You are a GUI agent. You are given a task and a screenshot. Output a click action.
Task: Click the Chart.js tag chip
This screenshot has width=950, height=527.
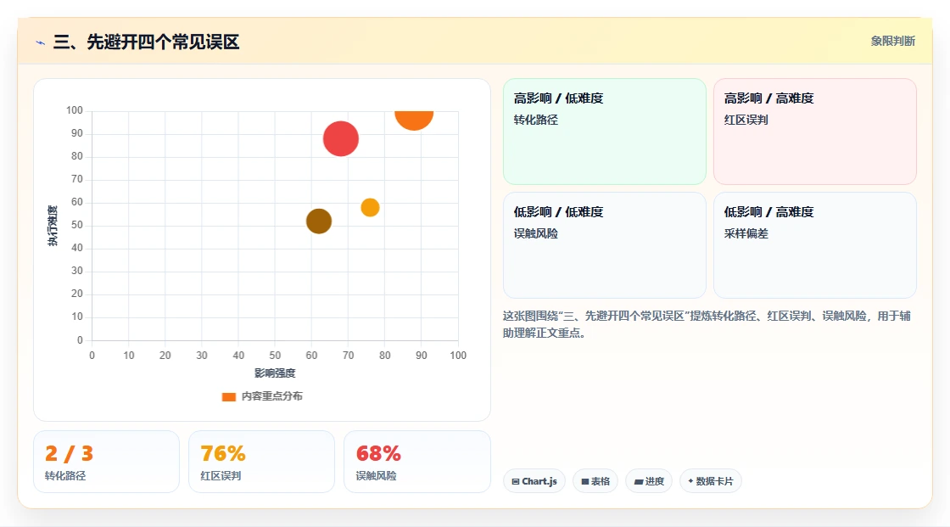click(x=534, y=481)
